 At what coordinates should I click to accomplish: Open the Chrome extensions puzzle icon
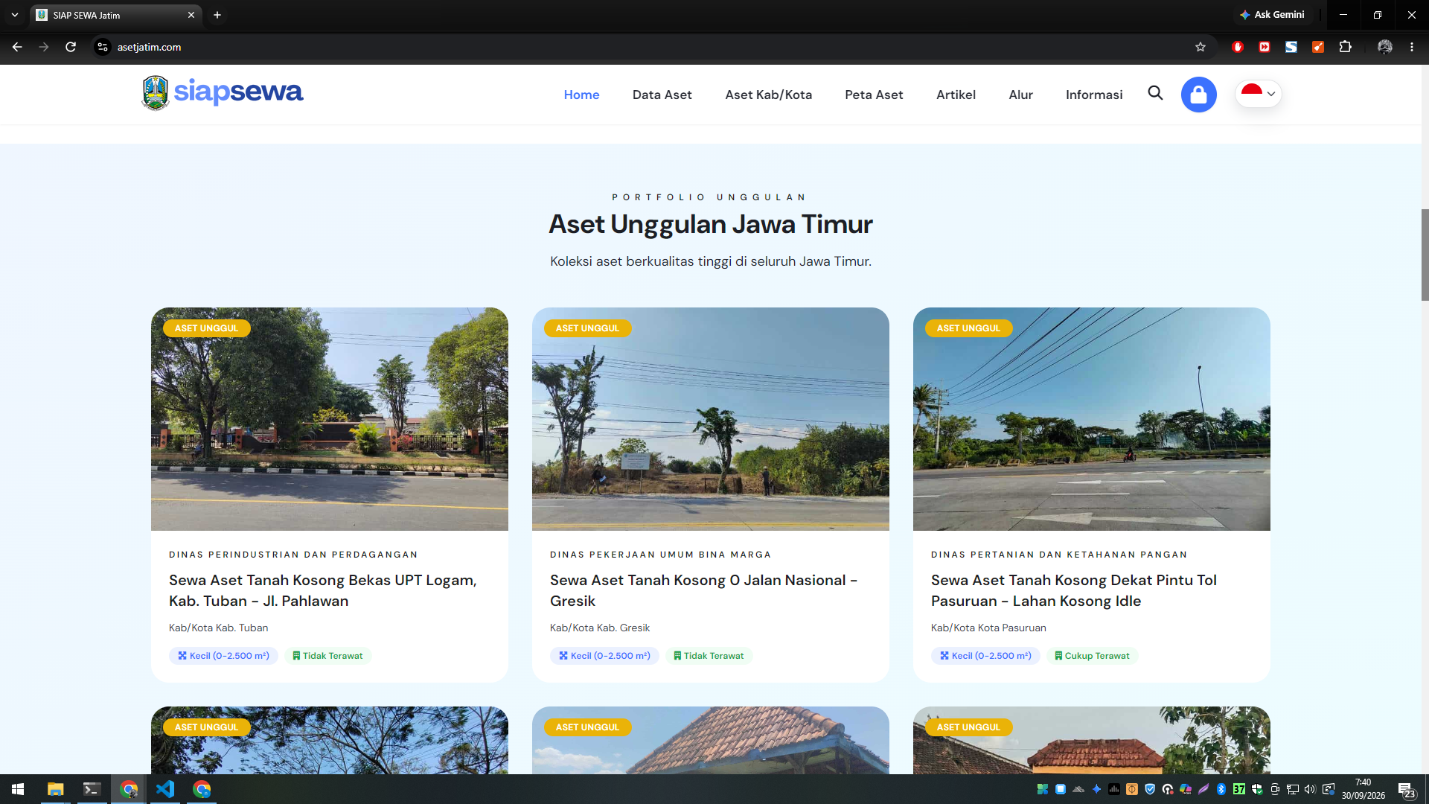(x=1345, y=47)
